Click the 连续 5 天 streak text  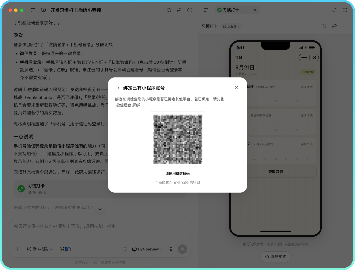click(307, 87)
